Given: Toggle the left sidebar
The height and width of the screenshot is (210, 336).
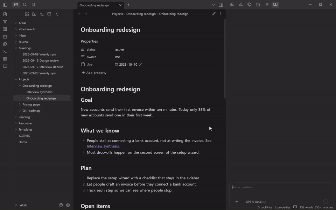Looking at the screenshot, I should click(5, 5).
